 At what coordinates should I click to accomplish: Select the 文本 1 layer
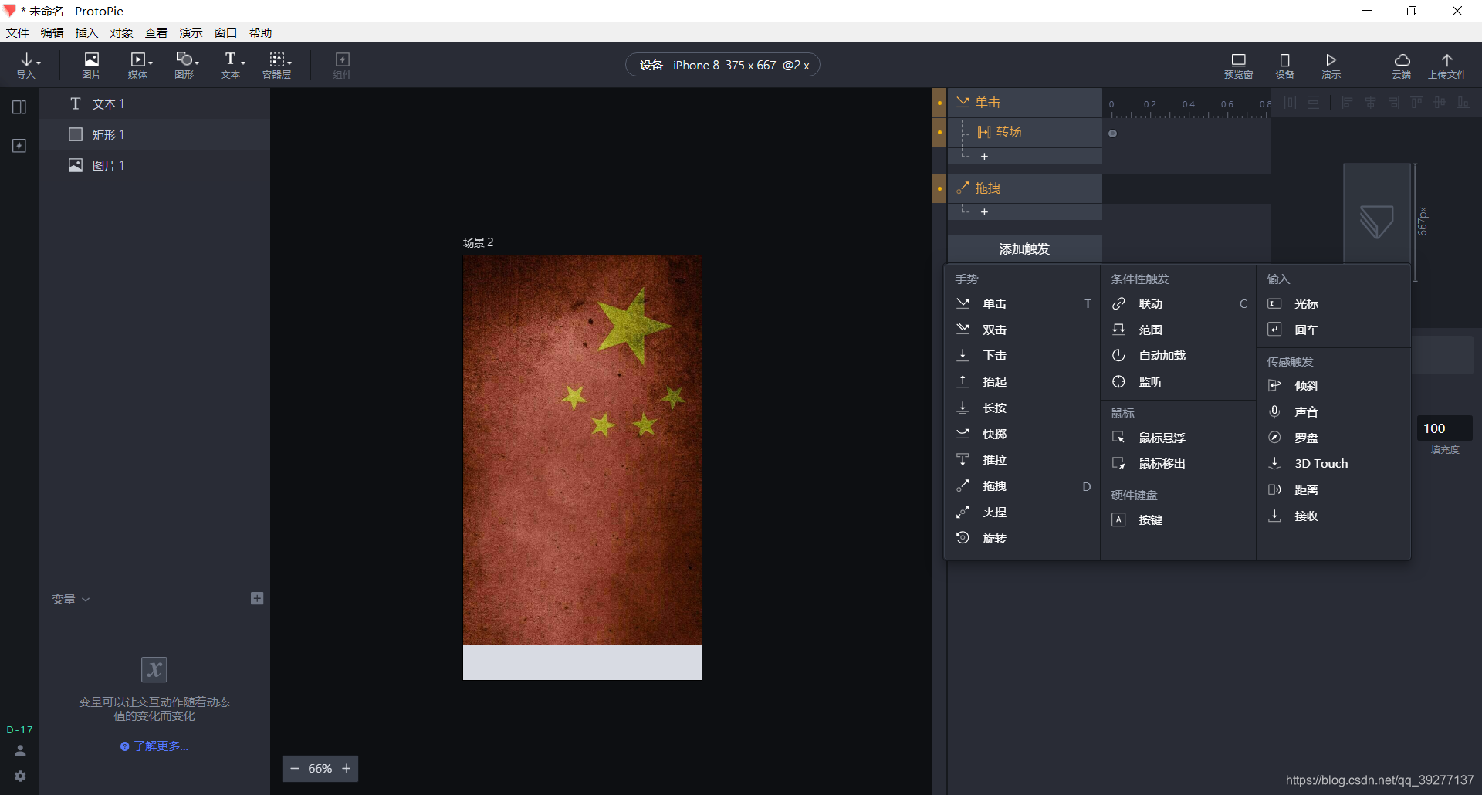154,103
